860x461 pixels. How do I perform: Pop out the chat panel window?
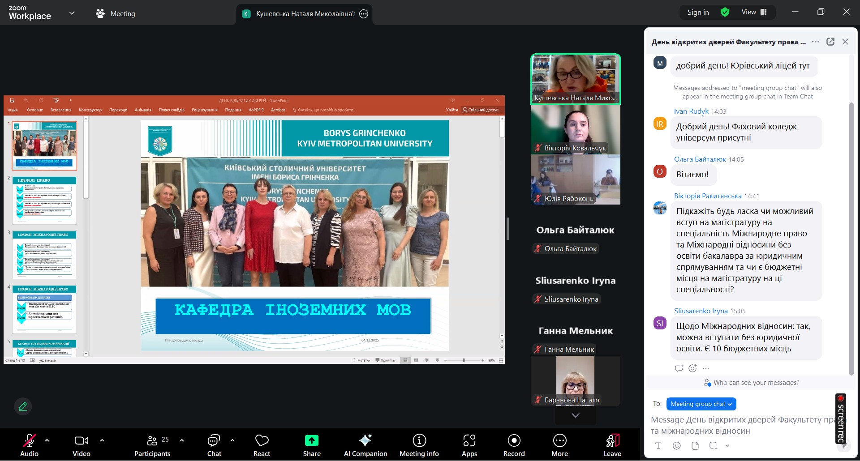tap(830, 42)
